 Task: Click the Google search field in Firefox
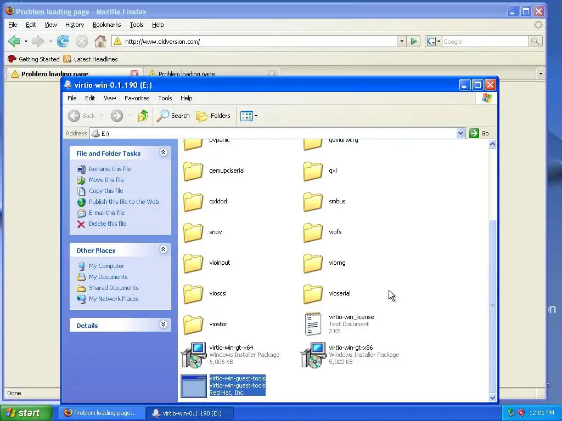(x=485, y=42)
